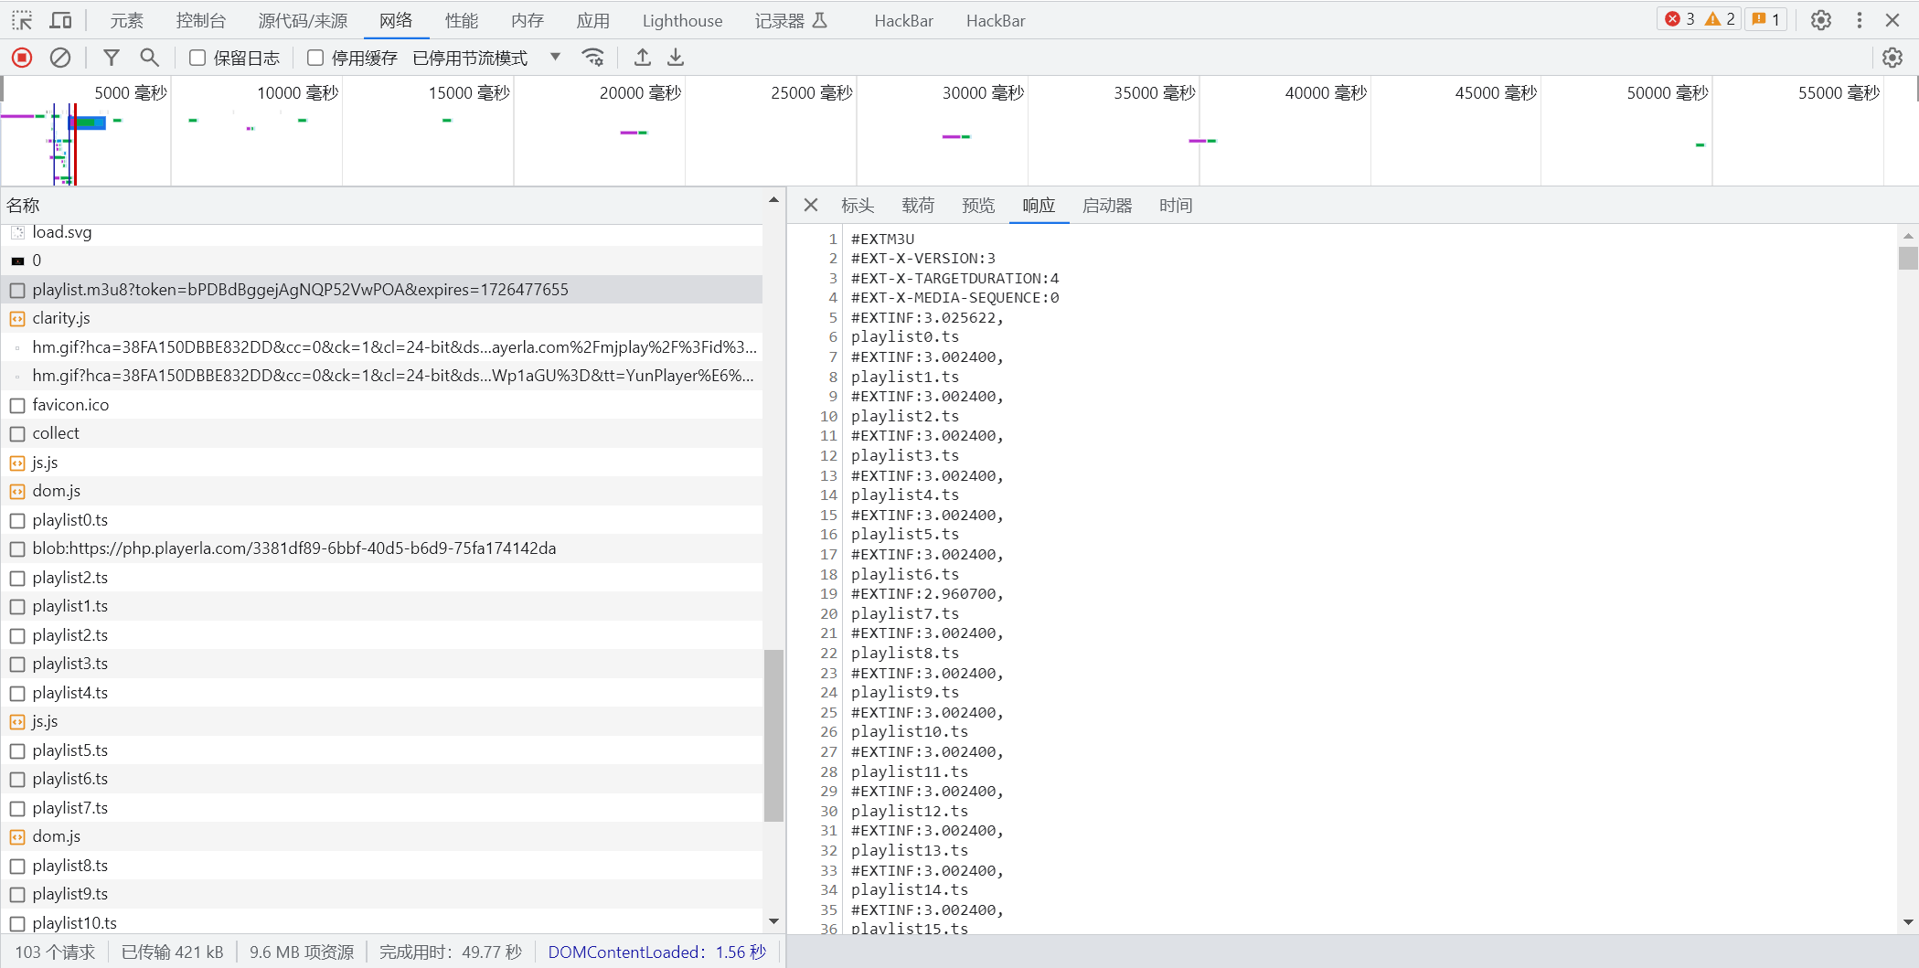Viewport: 1919px width, 968px height.
Task: Click the warning count badge showing 2
Action: coord(1721,19)
